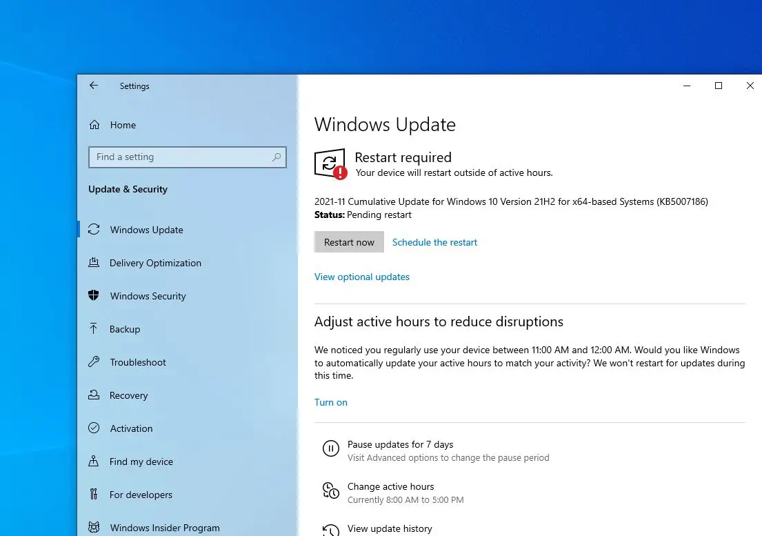Click Schedule the restart link
Viewport: 762px width, 536px height.
click(x=434, y=242)
